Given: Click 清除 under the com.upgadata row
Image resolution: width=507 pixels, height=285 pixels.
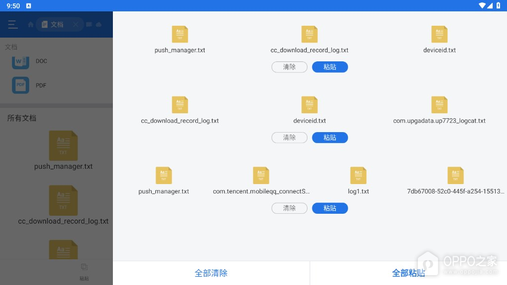Looking at the screenshot, I should point(289,138).
